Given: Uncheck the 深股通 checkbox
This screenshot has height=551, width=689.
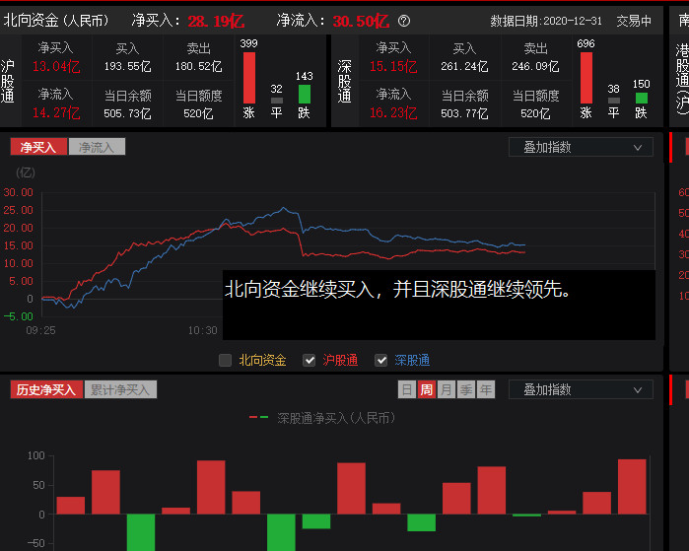Looking at the screenshot, I should (x=381, y=361).
